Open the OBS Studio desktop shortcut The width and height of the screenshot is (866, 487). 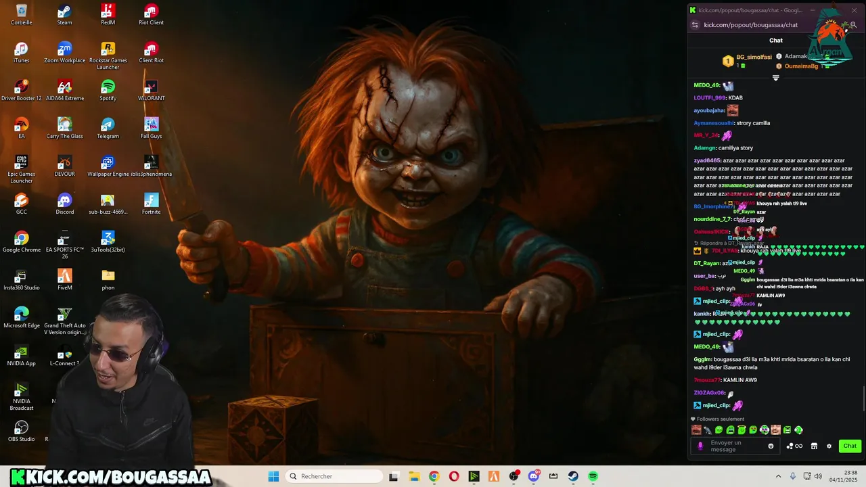(x=22, y=431)
